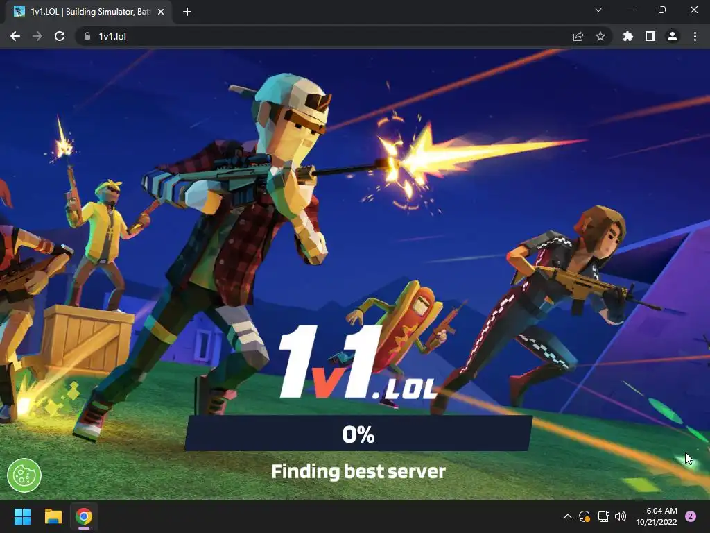Click the browser forward arrow

pyautogui.click(x=37, y=36)
